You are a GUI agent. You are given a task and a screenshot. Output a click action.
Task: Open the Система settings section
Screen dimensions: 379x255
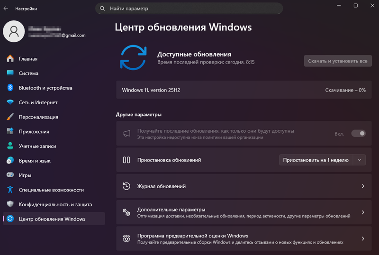tap(28, 73)
